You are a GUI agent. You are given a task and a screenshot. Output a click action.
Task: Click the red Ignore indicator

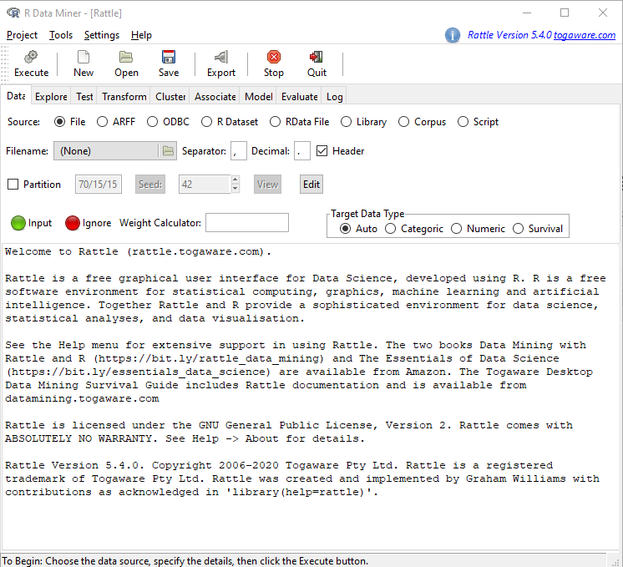(x=73, y=223)
